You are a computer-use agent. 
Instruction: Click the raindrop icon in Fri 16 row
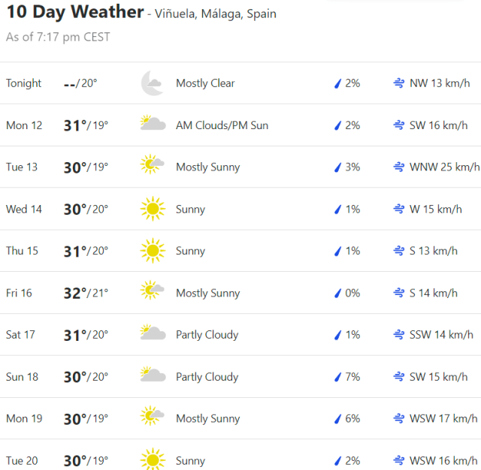point(337,293)
